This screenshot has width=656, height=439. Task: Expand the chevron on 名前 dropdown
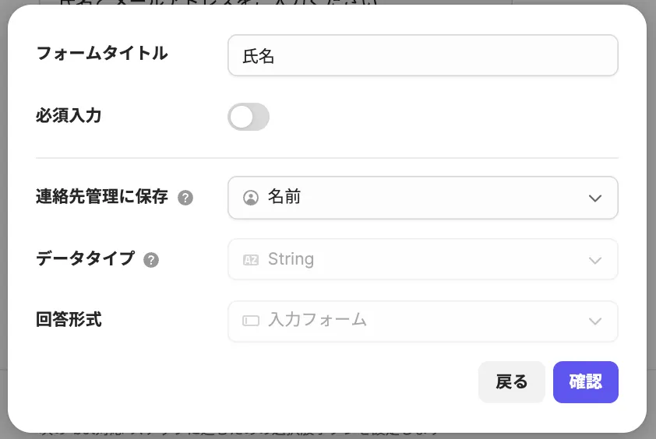[595, 198]
